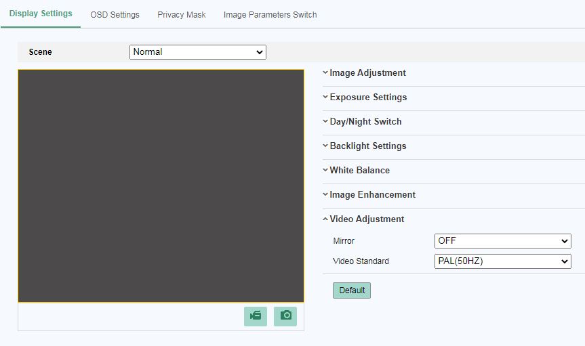
Task: Click the Scene label text
Action: pos(40,52)
